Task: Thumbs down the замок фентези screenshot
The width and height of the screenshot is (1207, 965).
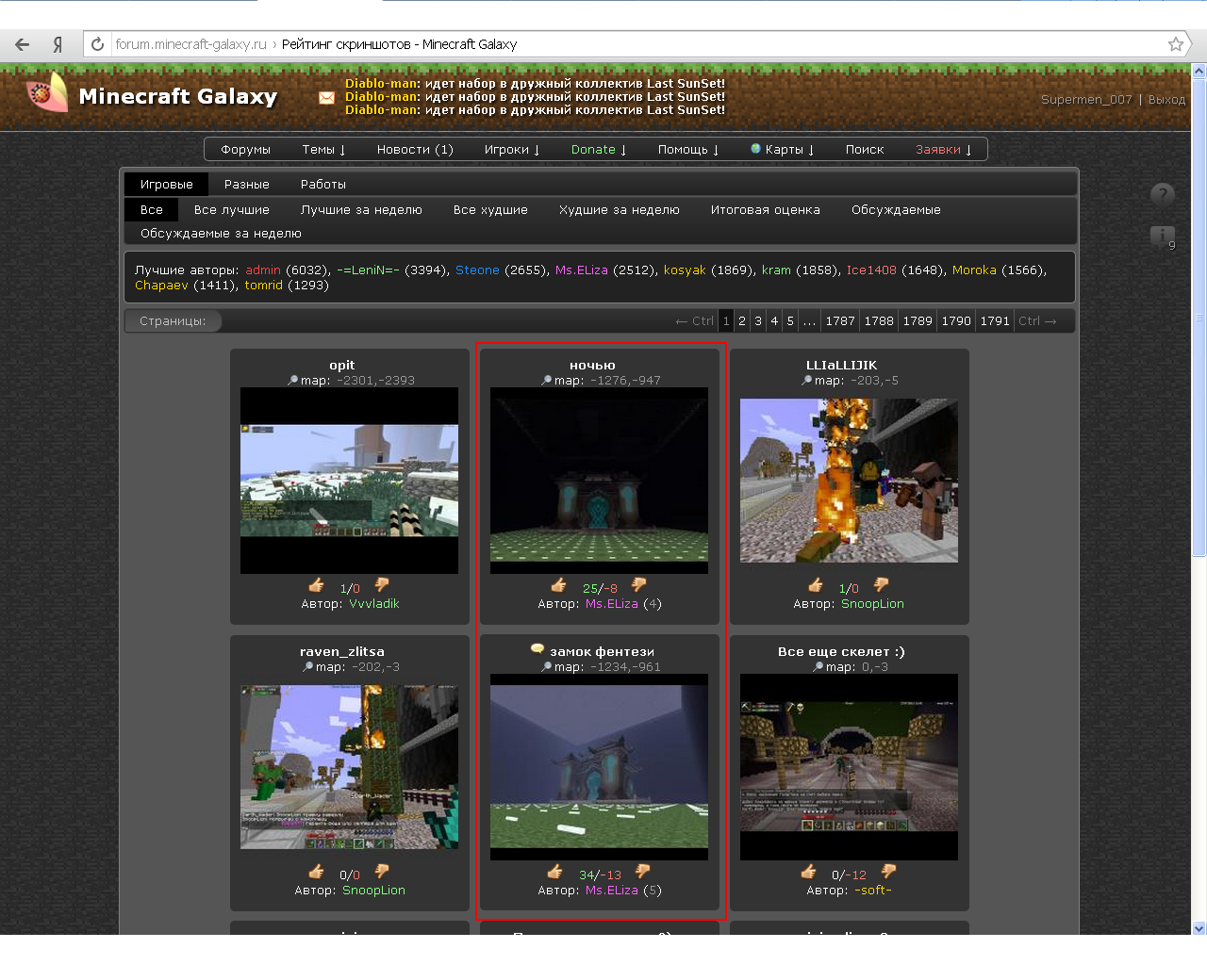Action: 643,873
